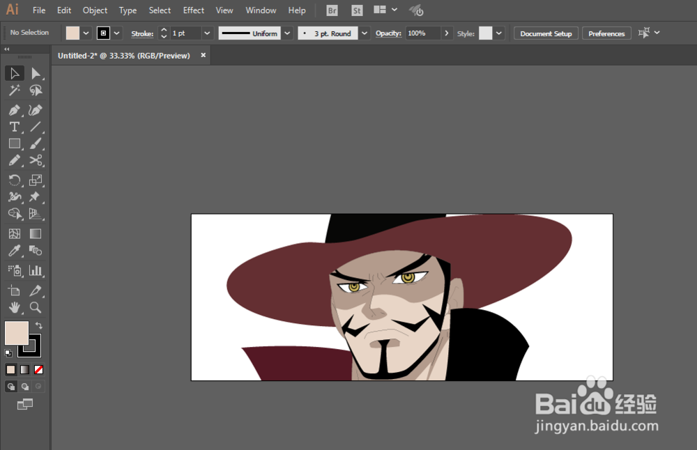
Task: Set paint mode to Gradient
Action: coord(25,370)
